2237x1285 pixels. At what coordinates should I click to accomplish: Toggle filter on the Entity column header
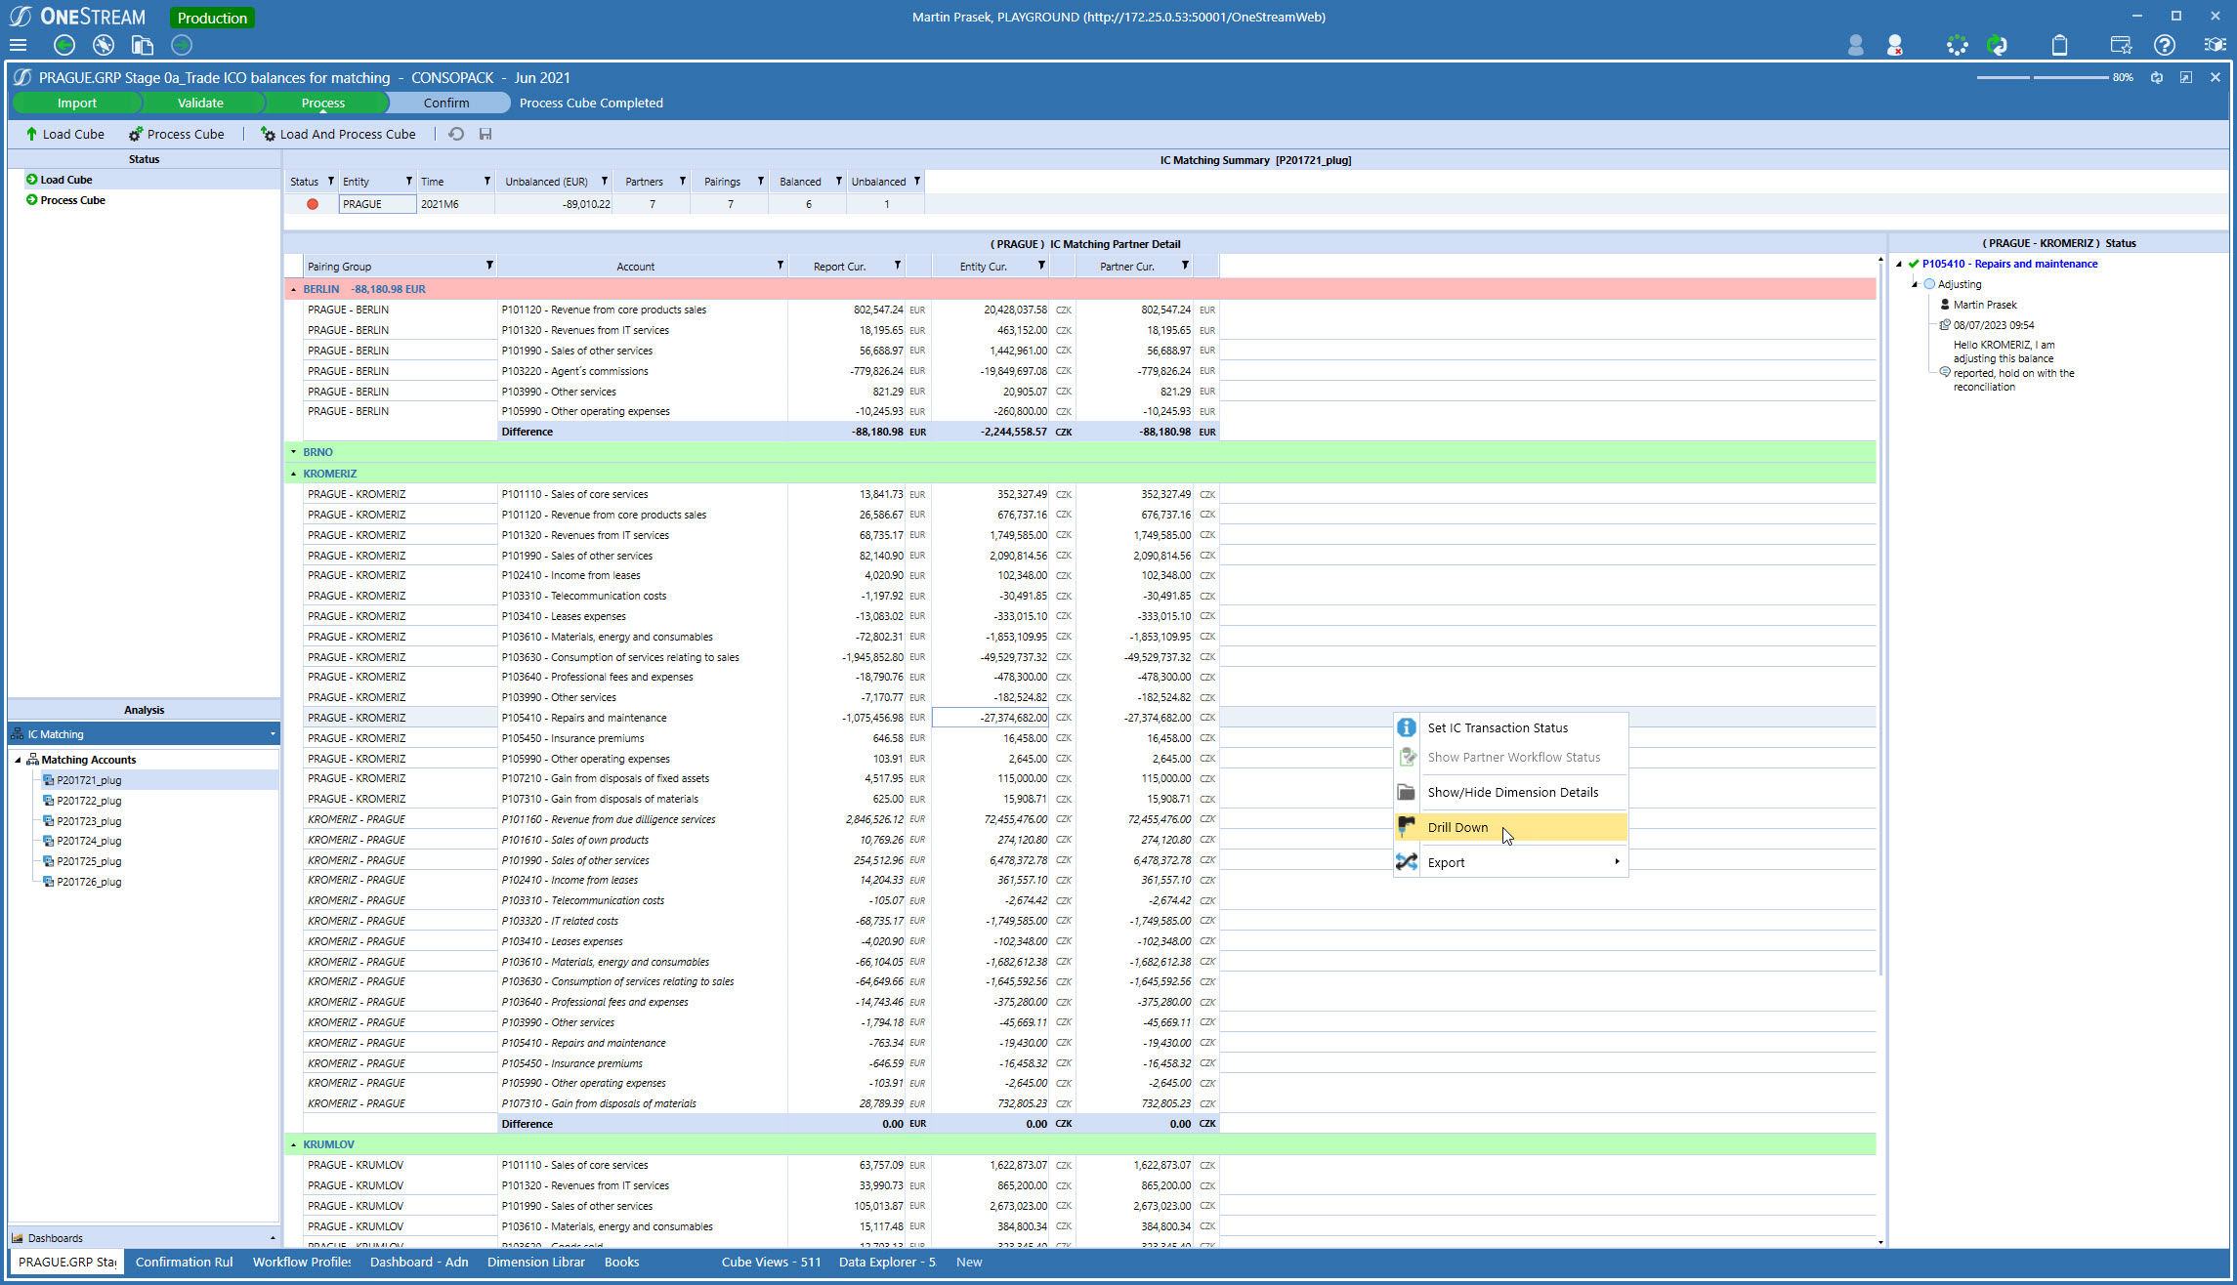coord(408,182)
